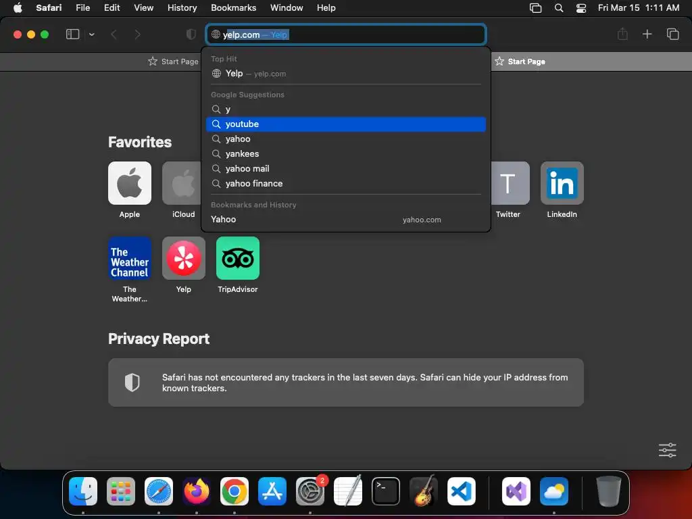Choose the 'yahoo mail' suggestion
The image size is (692, 519).
pyautogui.click(x=346, y=168)
